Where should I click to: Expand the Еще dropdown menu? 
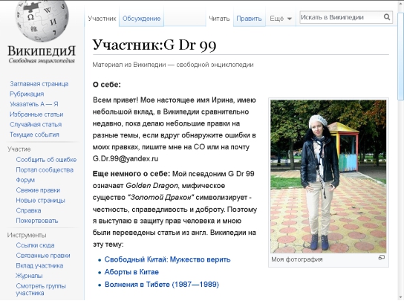[x=281, y=19]
